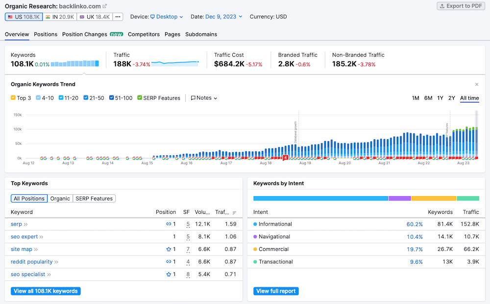Open the Competitors tab
Screen dimensions: 490x304
point(144,34)
